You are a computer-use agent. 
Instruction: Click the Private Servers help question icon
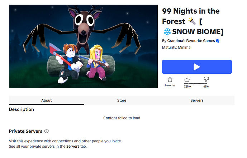[47, 131]
